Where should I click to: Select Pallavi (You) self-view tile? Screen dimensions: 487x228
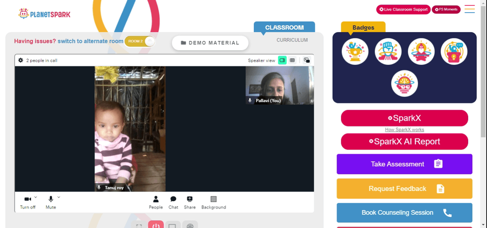(x=280, y=85)
